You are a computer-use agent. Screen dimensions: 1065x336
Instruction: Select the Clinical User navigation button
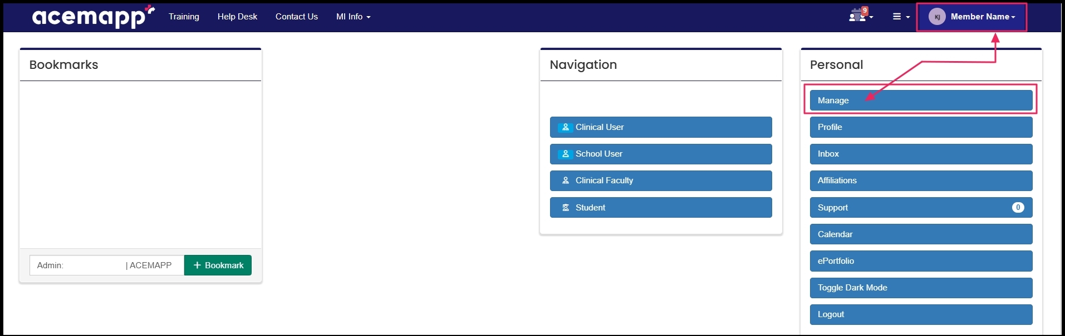[x=661, y=127]
